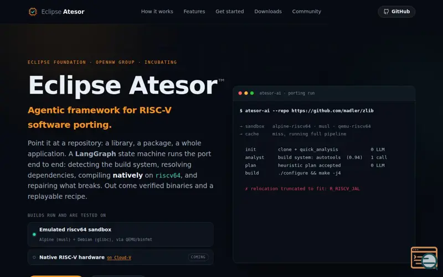Click the hollow status dot beside Native RISC-V hardware

click(34, 257)
